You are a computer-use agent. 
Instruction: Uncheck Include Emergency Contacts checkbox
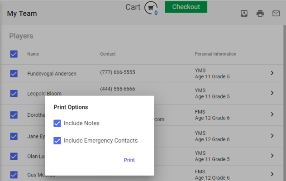[57, 141]
